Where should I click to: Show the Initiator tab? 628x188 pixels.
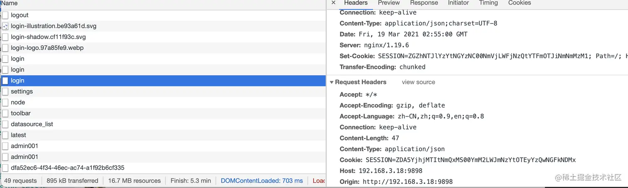(x=458, y=3)
